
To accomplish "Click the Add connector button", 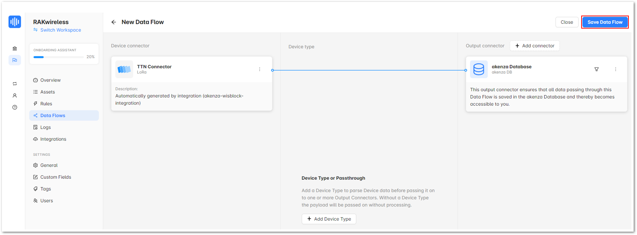I will click(535, 46).
